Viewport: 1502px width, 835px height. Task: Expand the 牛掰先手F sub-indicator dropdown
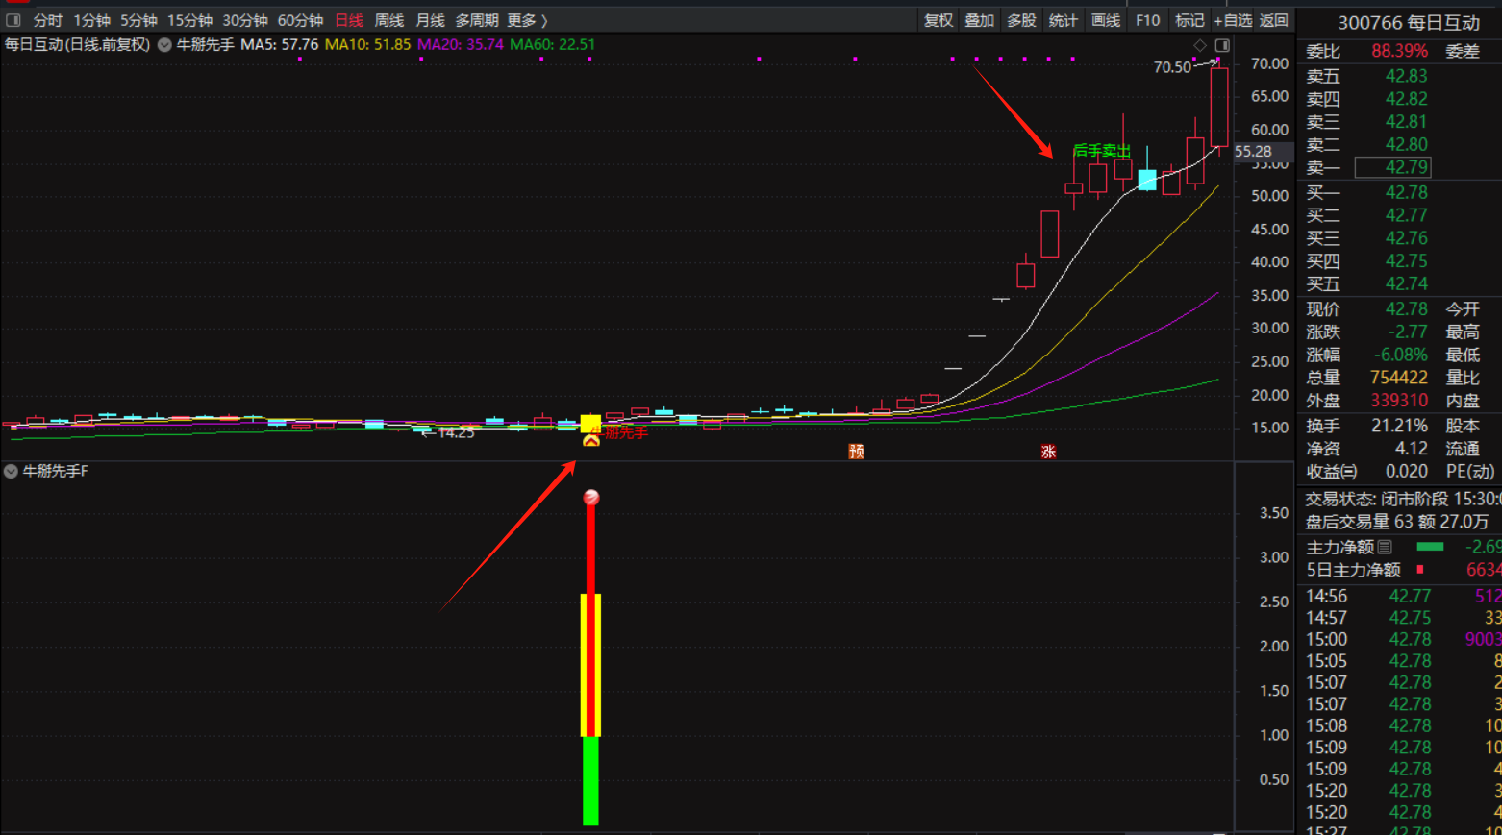[x=11, y=471]
